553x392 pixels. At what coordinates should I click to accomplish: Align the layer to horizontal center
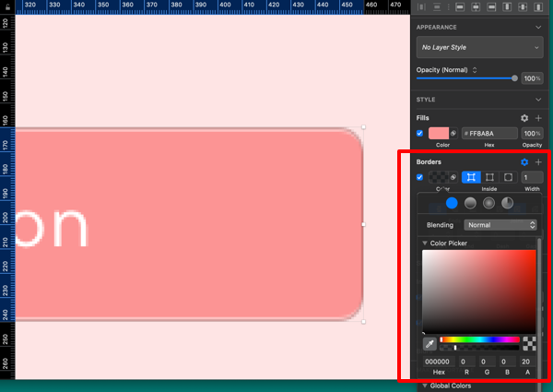pos(476,7)
